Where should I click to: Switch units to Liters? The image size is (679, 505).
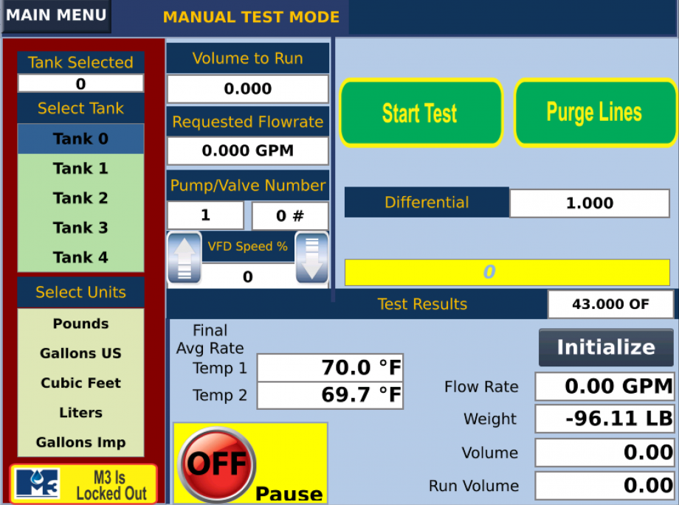80,413
